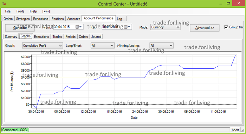The height and width of the screenshot is (134, 246).
Task: Open the Tools menu
Action: coord(20,11)
